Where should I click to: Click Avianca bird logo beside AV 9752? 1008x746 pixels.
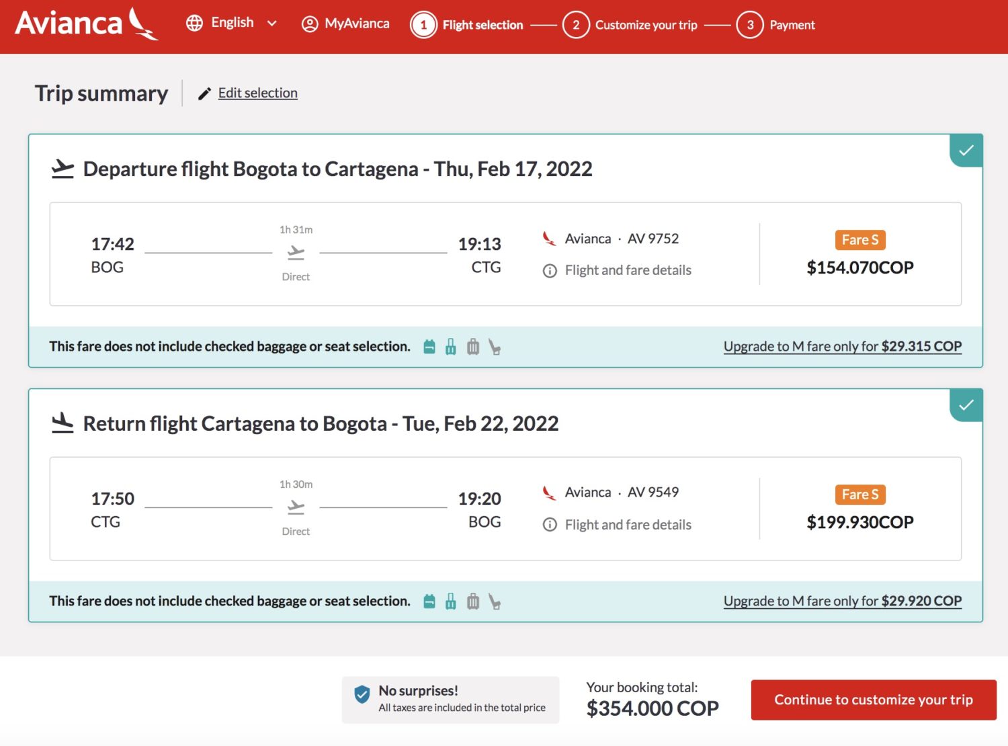click(550, 239)
